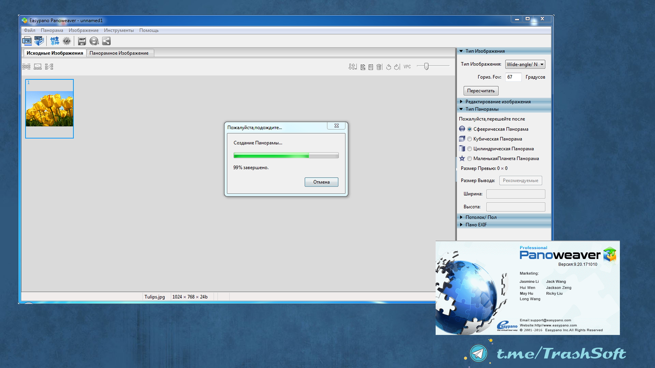655x368 pixels.
Task: Switch to single image view icon
Action: coord(38,67)
